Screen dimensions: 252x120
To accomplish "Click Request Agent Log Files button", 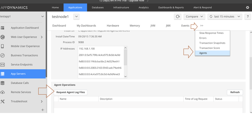I will click(71, 92).
